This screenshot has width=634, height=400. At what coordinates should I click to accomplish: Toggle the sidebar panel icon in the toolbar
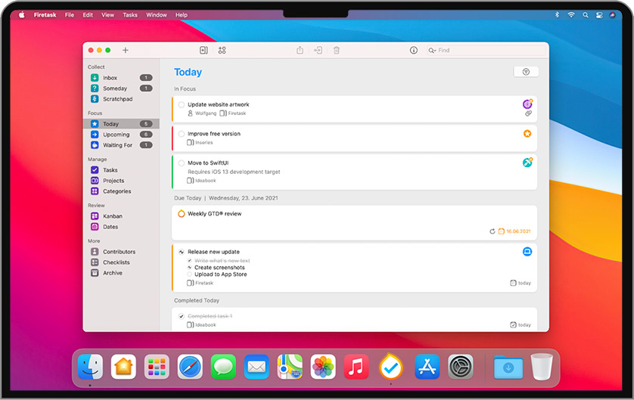point(204,51)
